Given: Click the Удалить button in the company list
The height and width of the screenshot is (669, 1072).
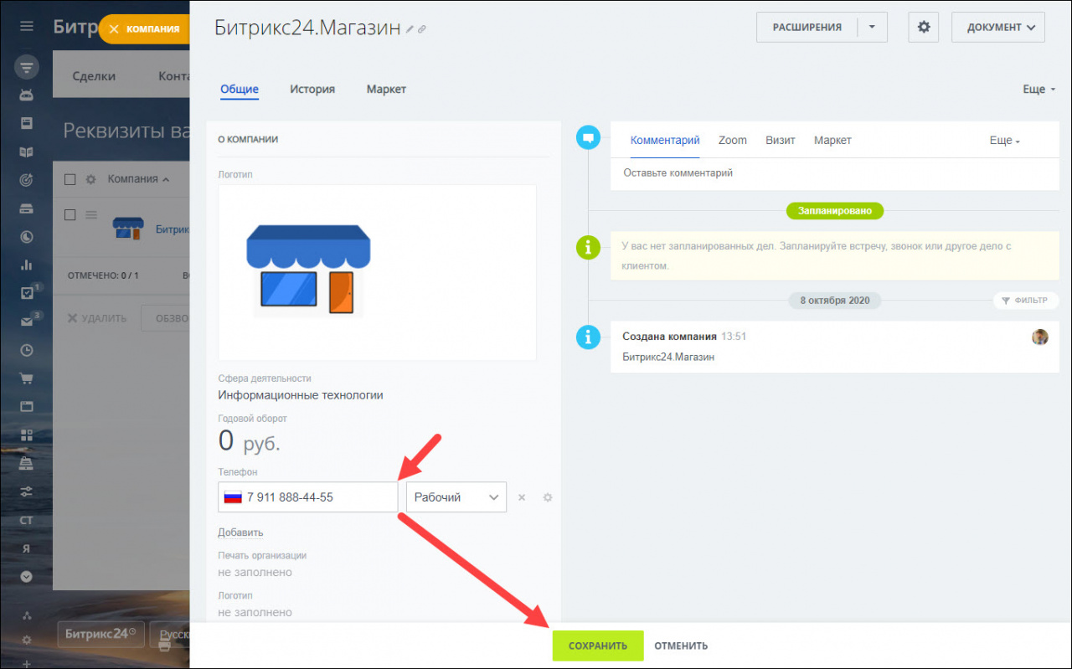Looking at the screenshot, I should (x=97, y=318).
